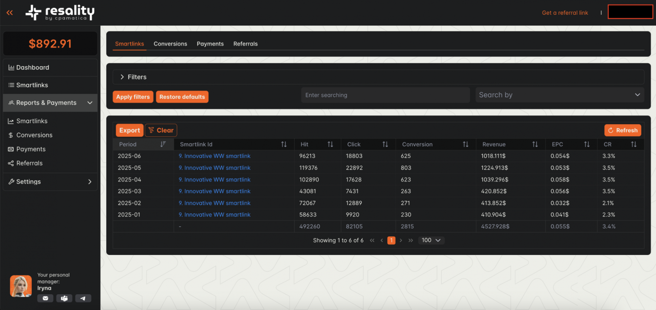The width and height of the screenshot is (656, 310).
Task: Open rows per page dropdown showing 100
Action: [x=431, y=240]
